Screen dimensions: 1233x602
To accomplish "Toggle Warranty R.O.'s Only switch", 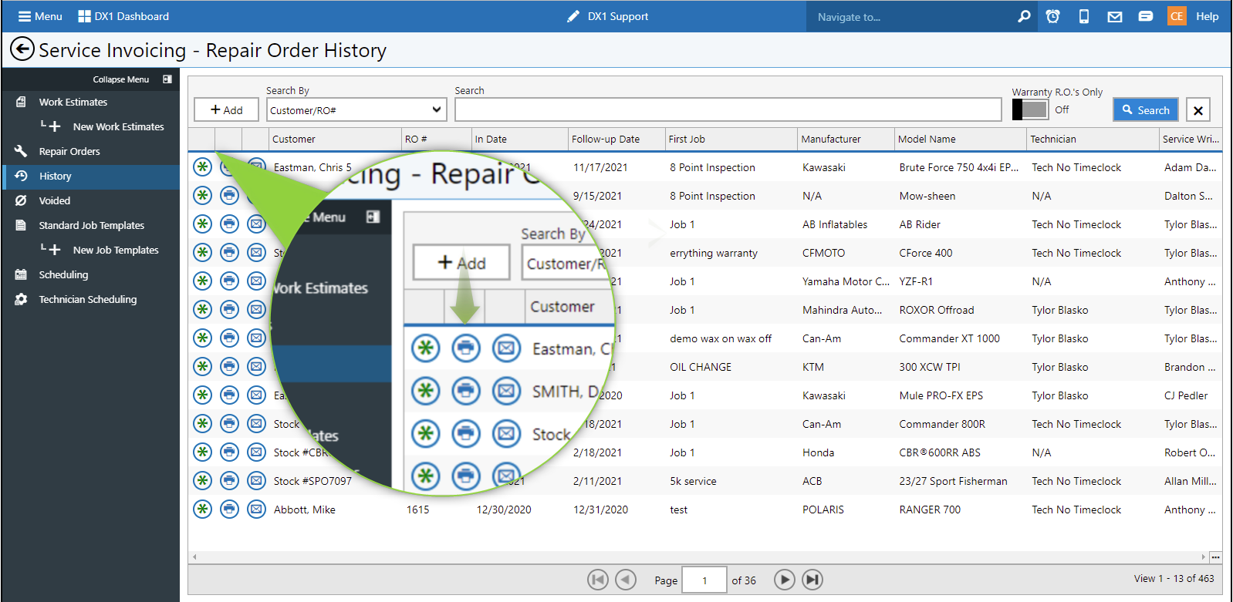I will pos(1030,109).
